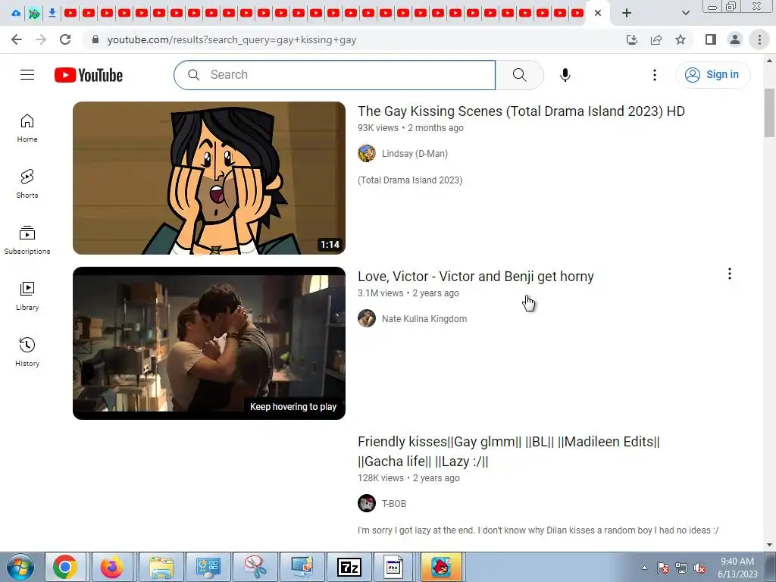Click the 93K views text

pos(378,127)
